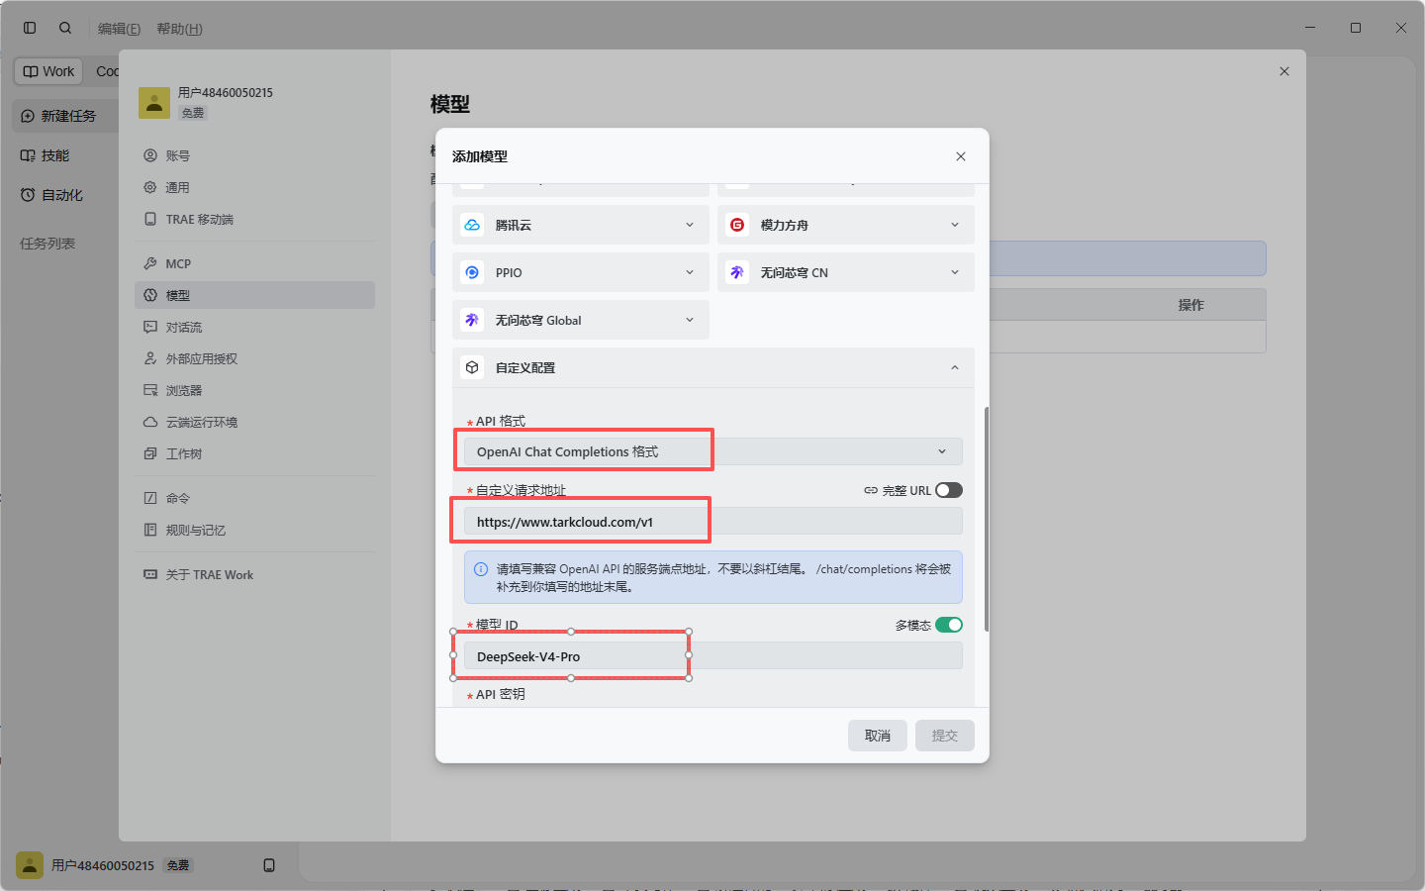1425x891 pixels.
Task: Click the 模型 page heading
Action: [450, 104]
